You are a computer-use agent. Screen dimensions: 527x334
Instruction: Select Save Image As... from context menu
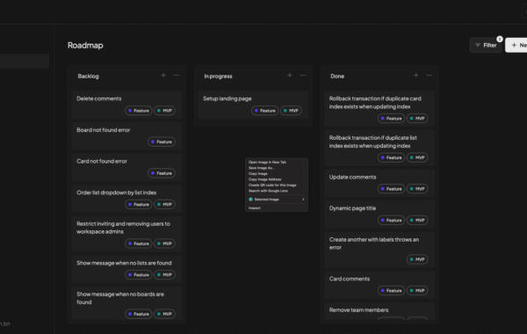[x=262, y=168]
